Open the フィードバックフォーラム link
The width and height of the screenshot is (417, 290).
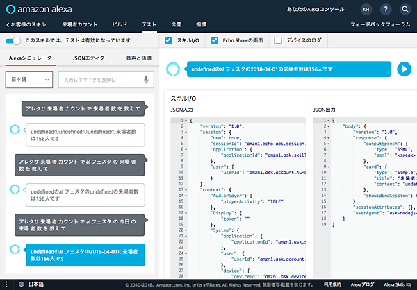pos(382,25)
